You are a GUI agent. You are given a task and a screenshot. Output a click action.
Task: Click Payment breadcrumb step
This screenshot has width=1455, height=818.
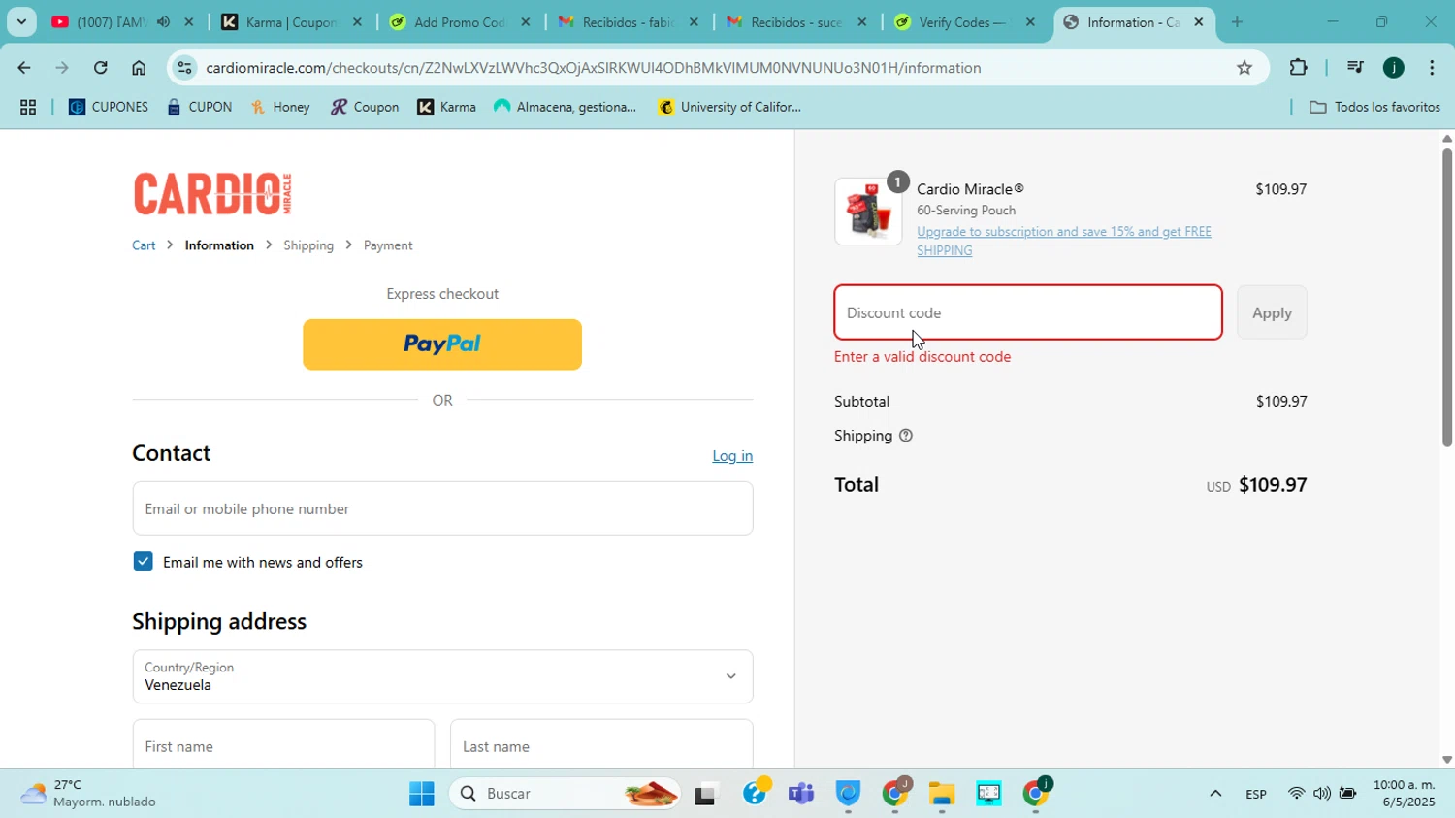(388, 245)
